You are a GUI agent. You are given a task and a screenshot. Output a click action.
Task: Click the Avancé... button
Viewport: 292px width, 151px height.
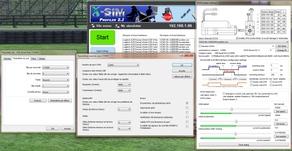point(38,100)
